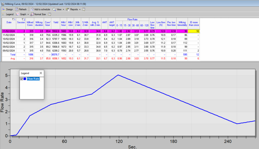
Task: Uncheck the Flow Rate series checkbox
Action: (x=22, y=79)
